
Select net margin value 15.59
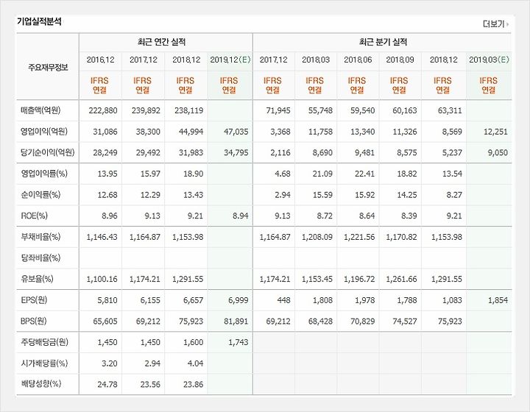tap(322, 195)
